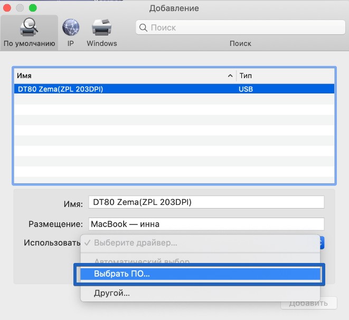Pick 'Автоматический выбор' from the driver menu
The height and width of the screenshot is (320, 349).
pos(142,261)
